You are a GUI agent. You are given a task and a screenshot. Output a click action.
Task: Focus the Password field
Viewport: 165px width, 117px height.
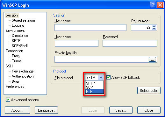pos(130,43)
